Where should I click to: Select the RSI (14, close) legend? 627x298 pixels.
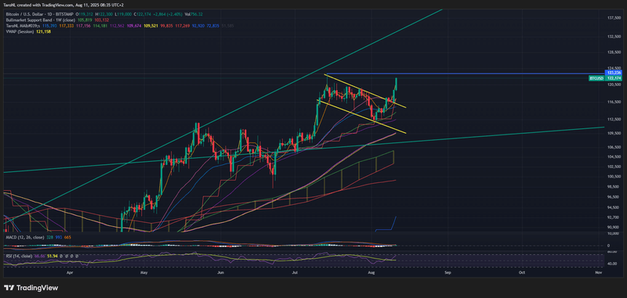pos(18,255)
